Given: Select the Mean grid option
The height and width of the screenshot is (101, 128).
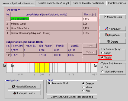Looking at the screenshot, I should (87, 87).
